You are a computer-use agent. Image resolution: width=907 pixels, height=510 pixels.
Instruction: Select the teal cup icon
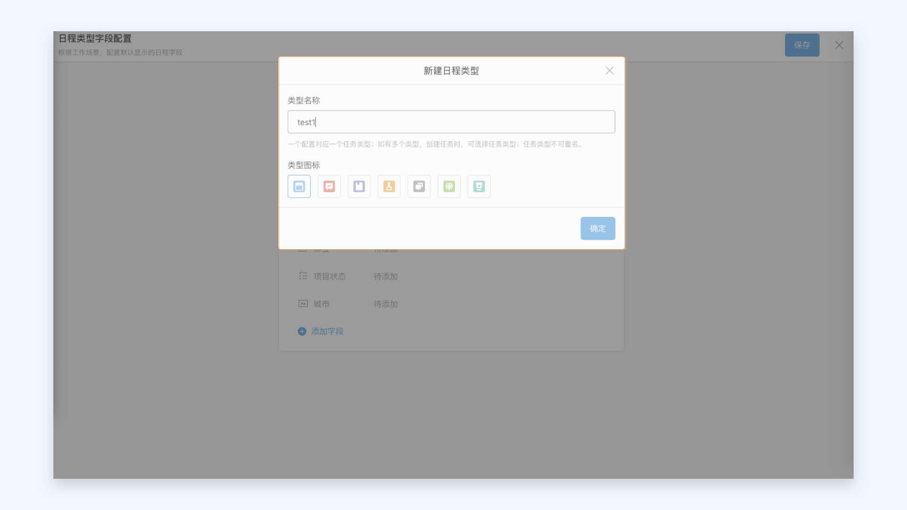(479, 187)
